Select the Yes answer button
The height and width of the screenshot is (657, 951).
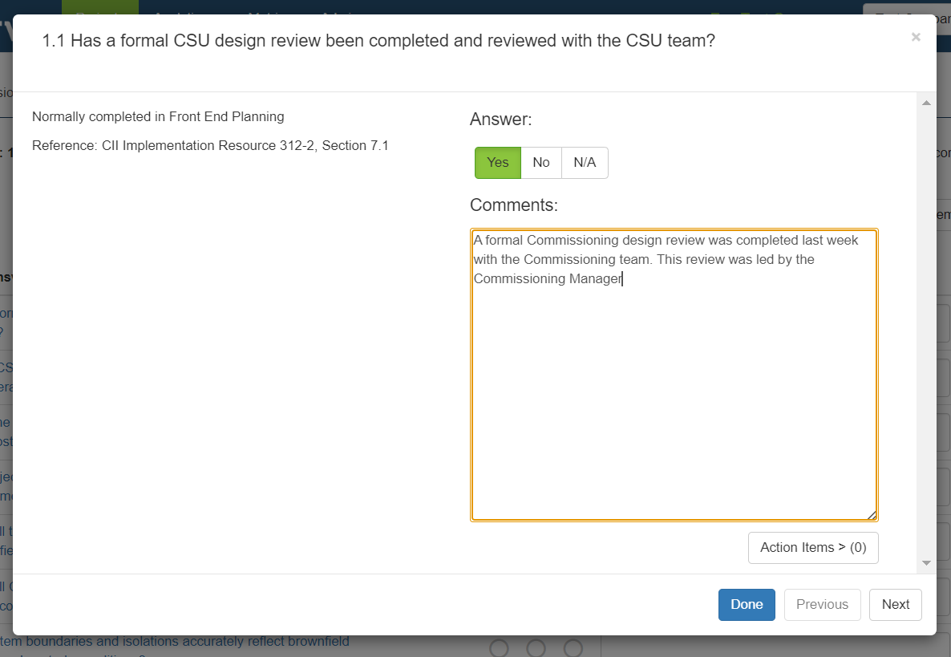497,163
